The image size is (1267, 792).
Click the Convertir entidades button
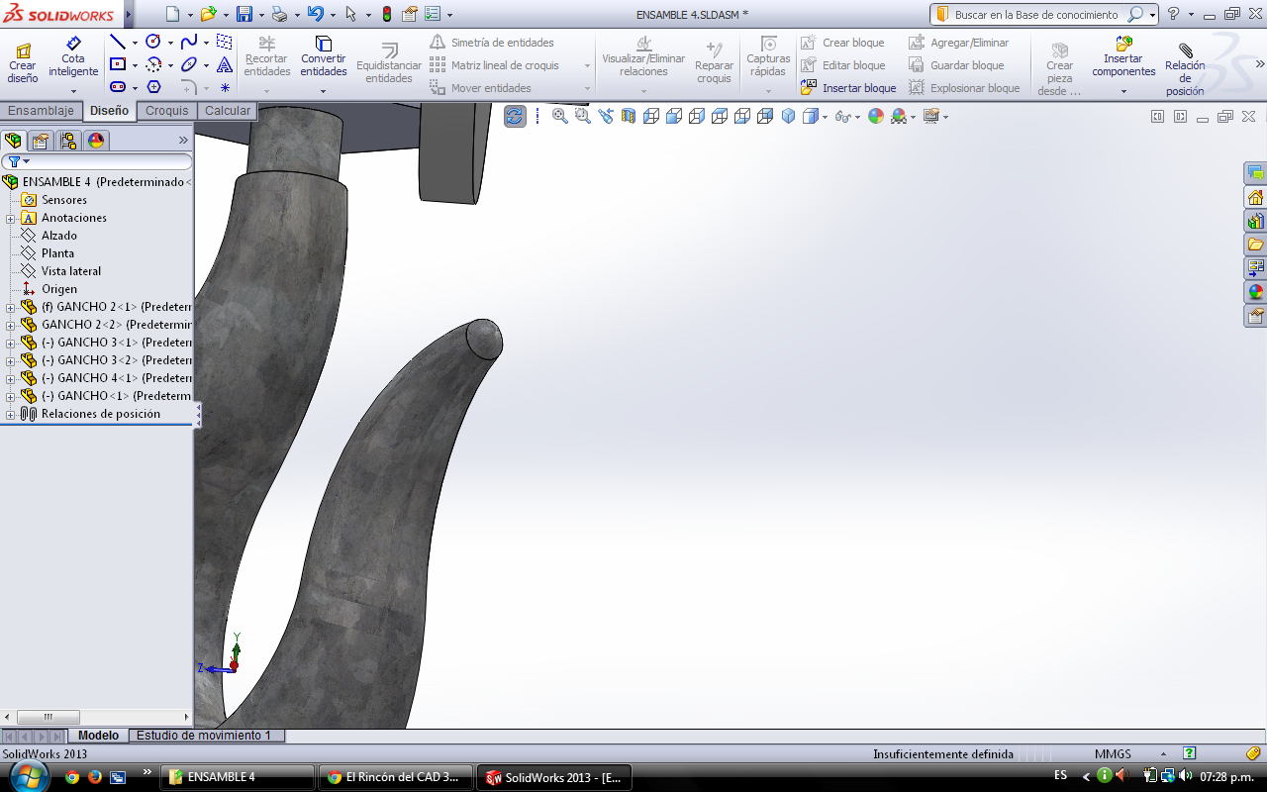coord(324,56)
